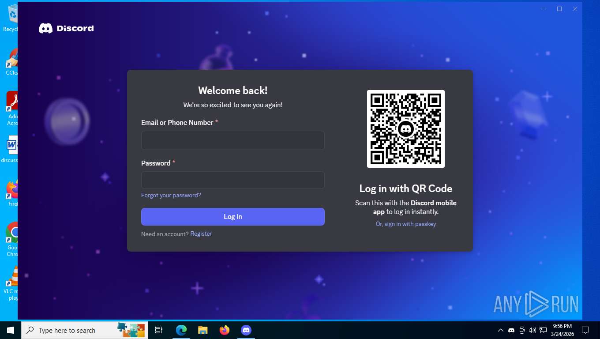
Task: Select the Word document desktop icon
Action: [x=10, y=149]
